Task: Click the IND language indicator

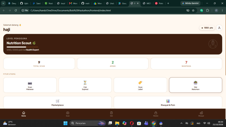Action: click(198, 123)
